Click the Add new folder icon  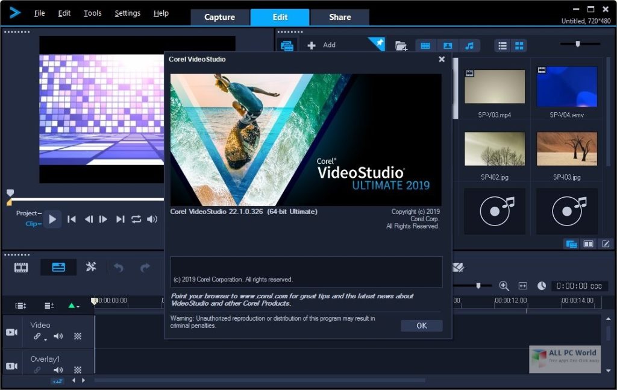tap(401, 46)
